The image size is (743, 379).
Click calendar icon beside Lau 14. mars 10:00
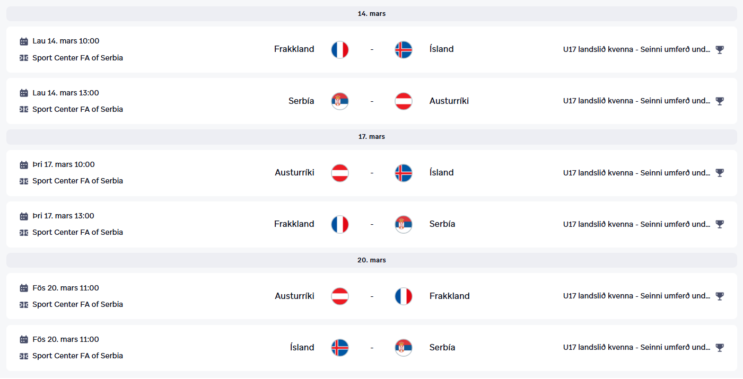tap(24, 41)
